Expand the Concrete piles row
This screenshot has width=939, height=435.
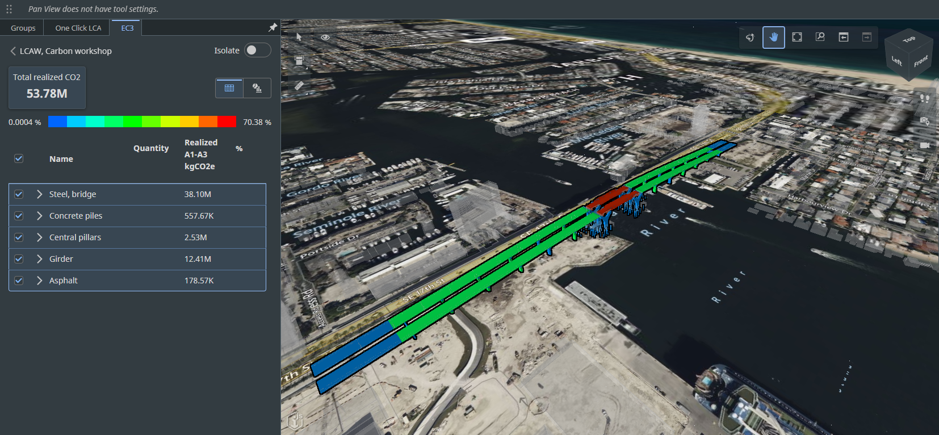click(x=39, y=216)
